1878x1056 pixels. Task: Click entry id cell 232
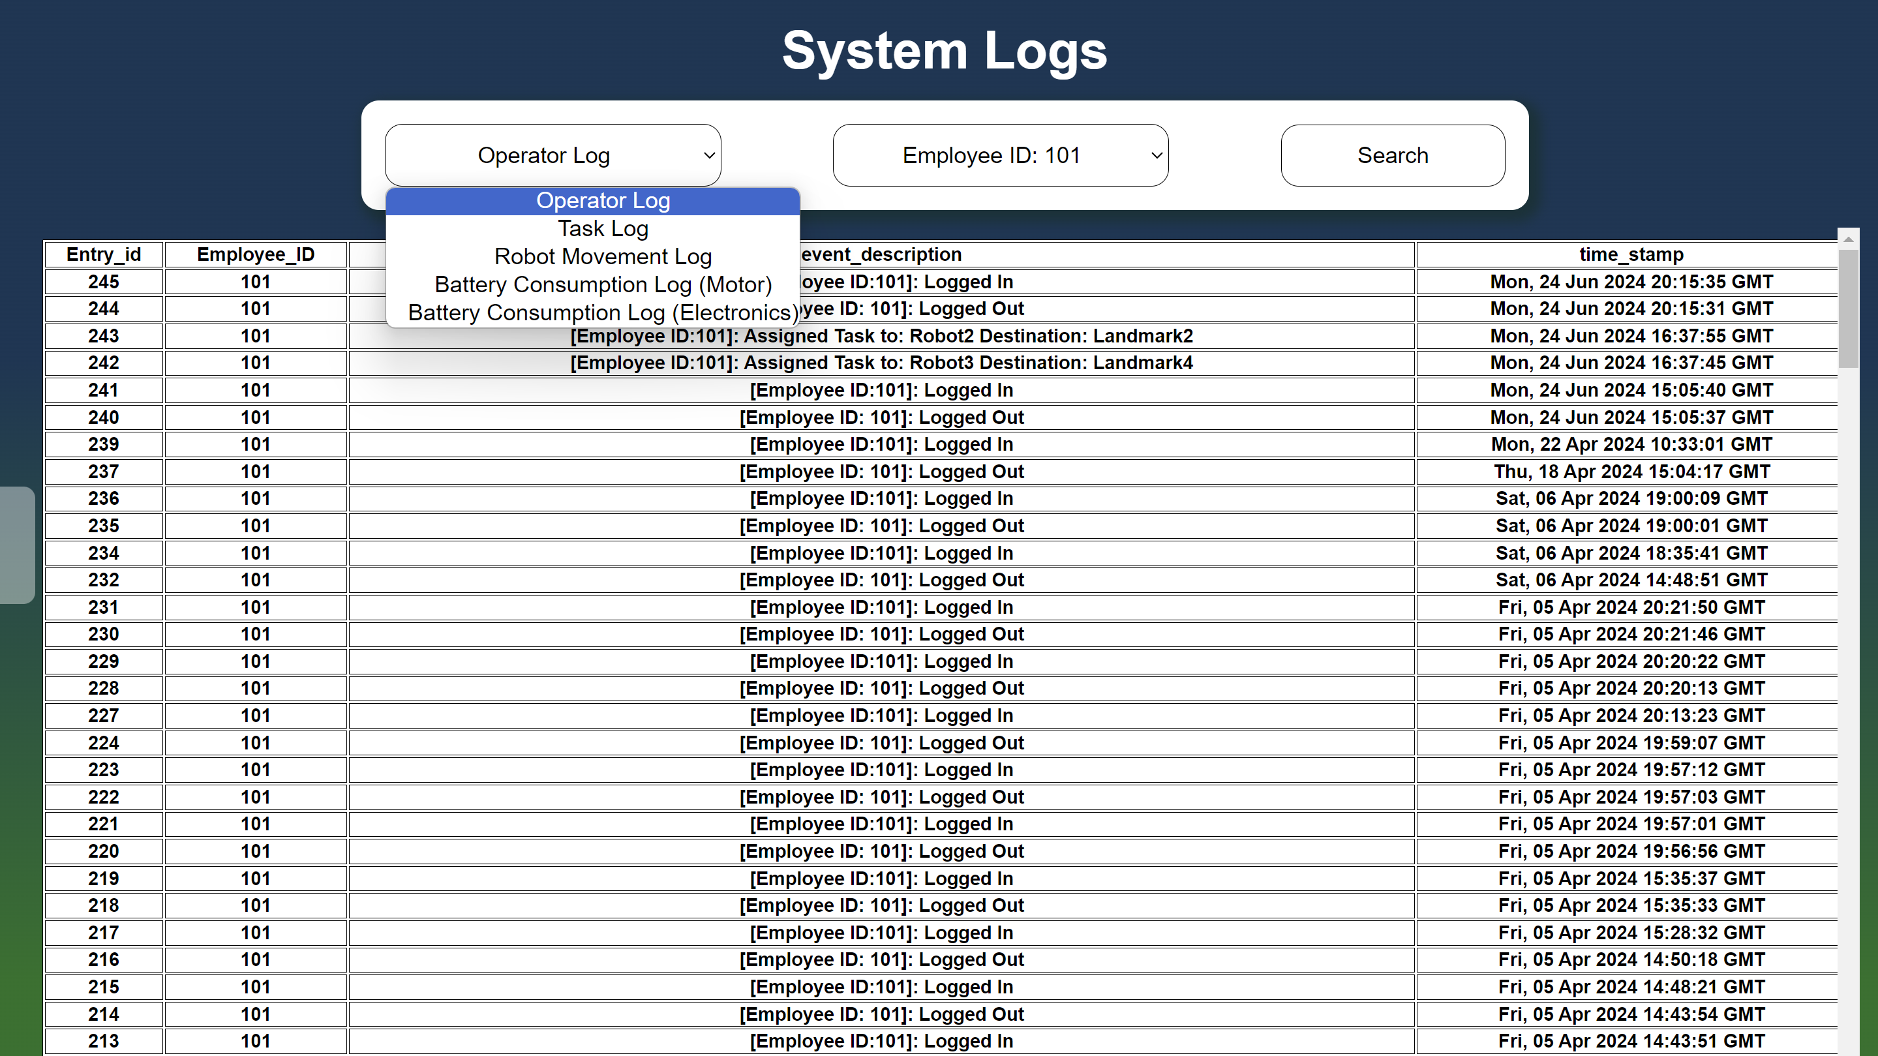(104, 580)
